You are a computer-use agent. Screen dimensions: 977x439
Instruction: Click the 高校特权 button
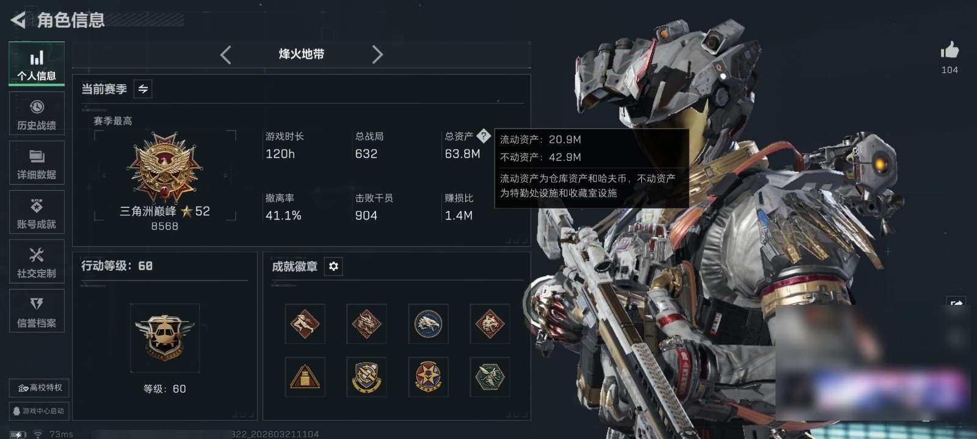[40, 388]
